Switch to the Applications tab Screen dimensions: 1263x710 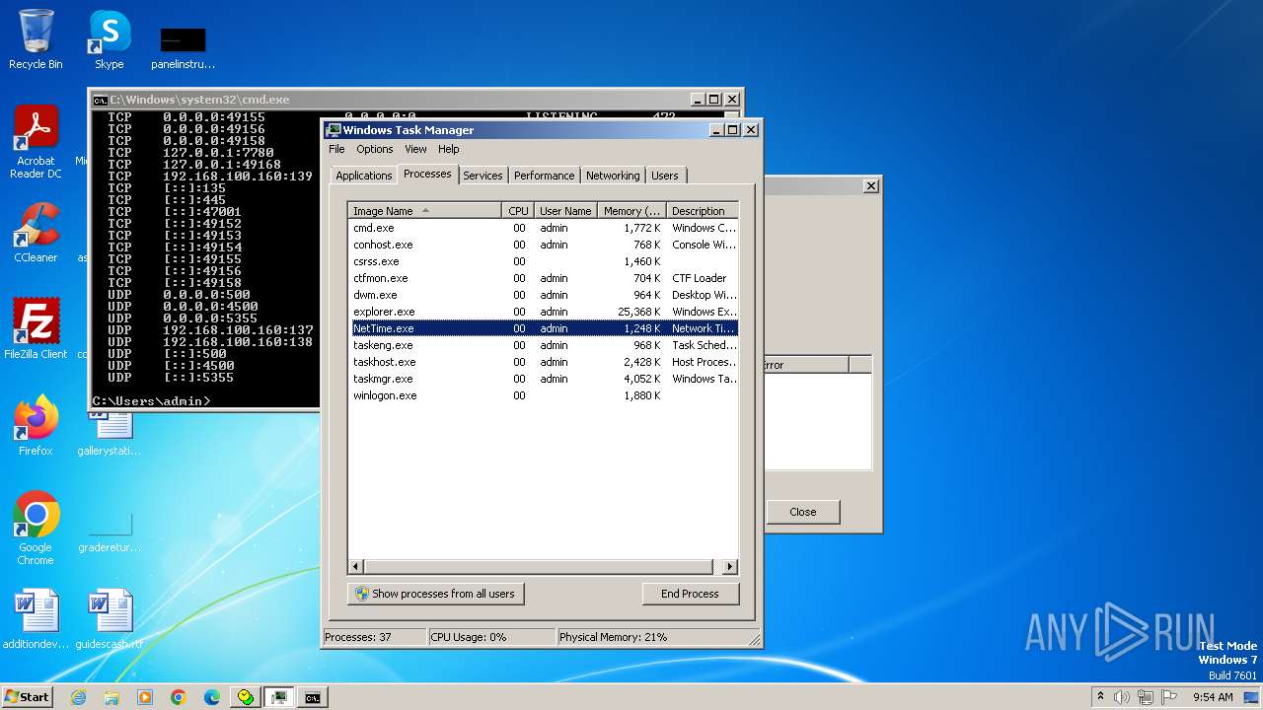(x=363, y=176)
